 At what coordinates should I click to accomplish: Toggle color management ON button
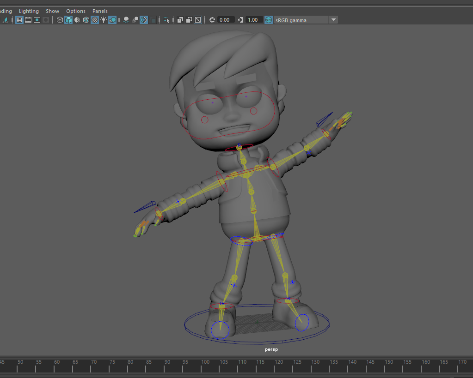click(x=268, y=20)
